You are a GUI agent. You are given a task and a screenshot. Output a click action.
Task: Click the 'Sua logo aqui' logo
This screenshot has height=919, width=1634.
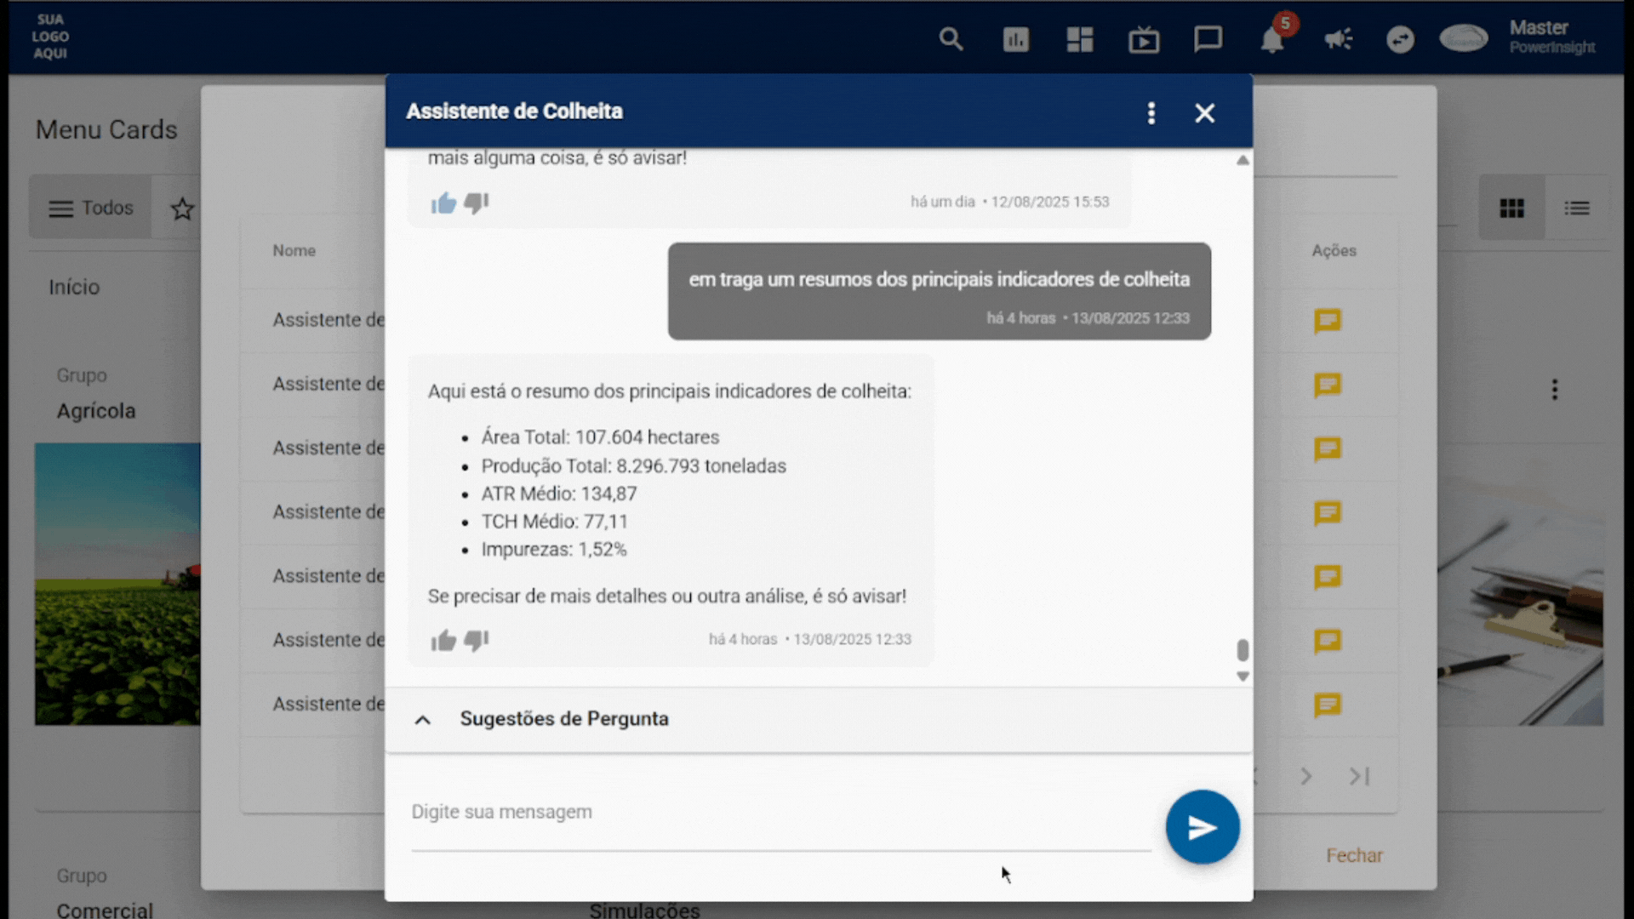click(50, 37)
